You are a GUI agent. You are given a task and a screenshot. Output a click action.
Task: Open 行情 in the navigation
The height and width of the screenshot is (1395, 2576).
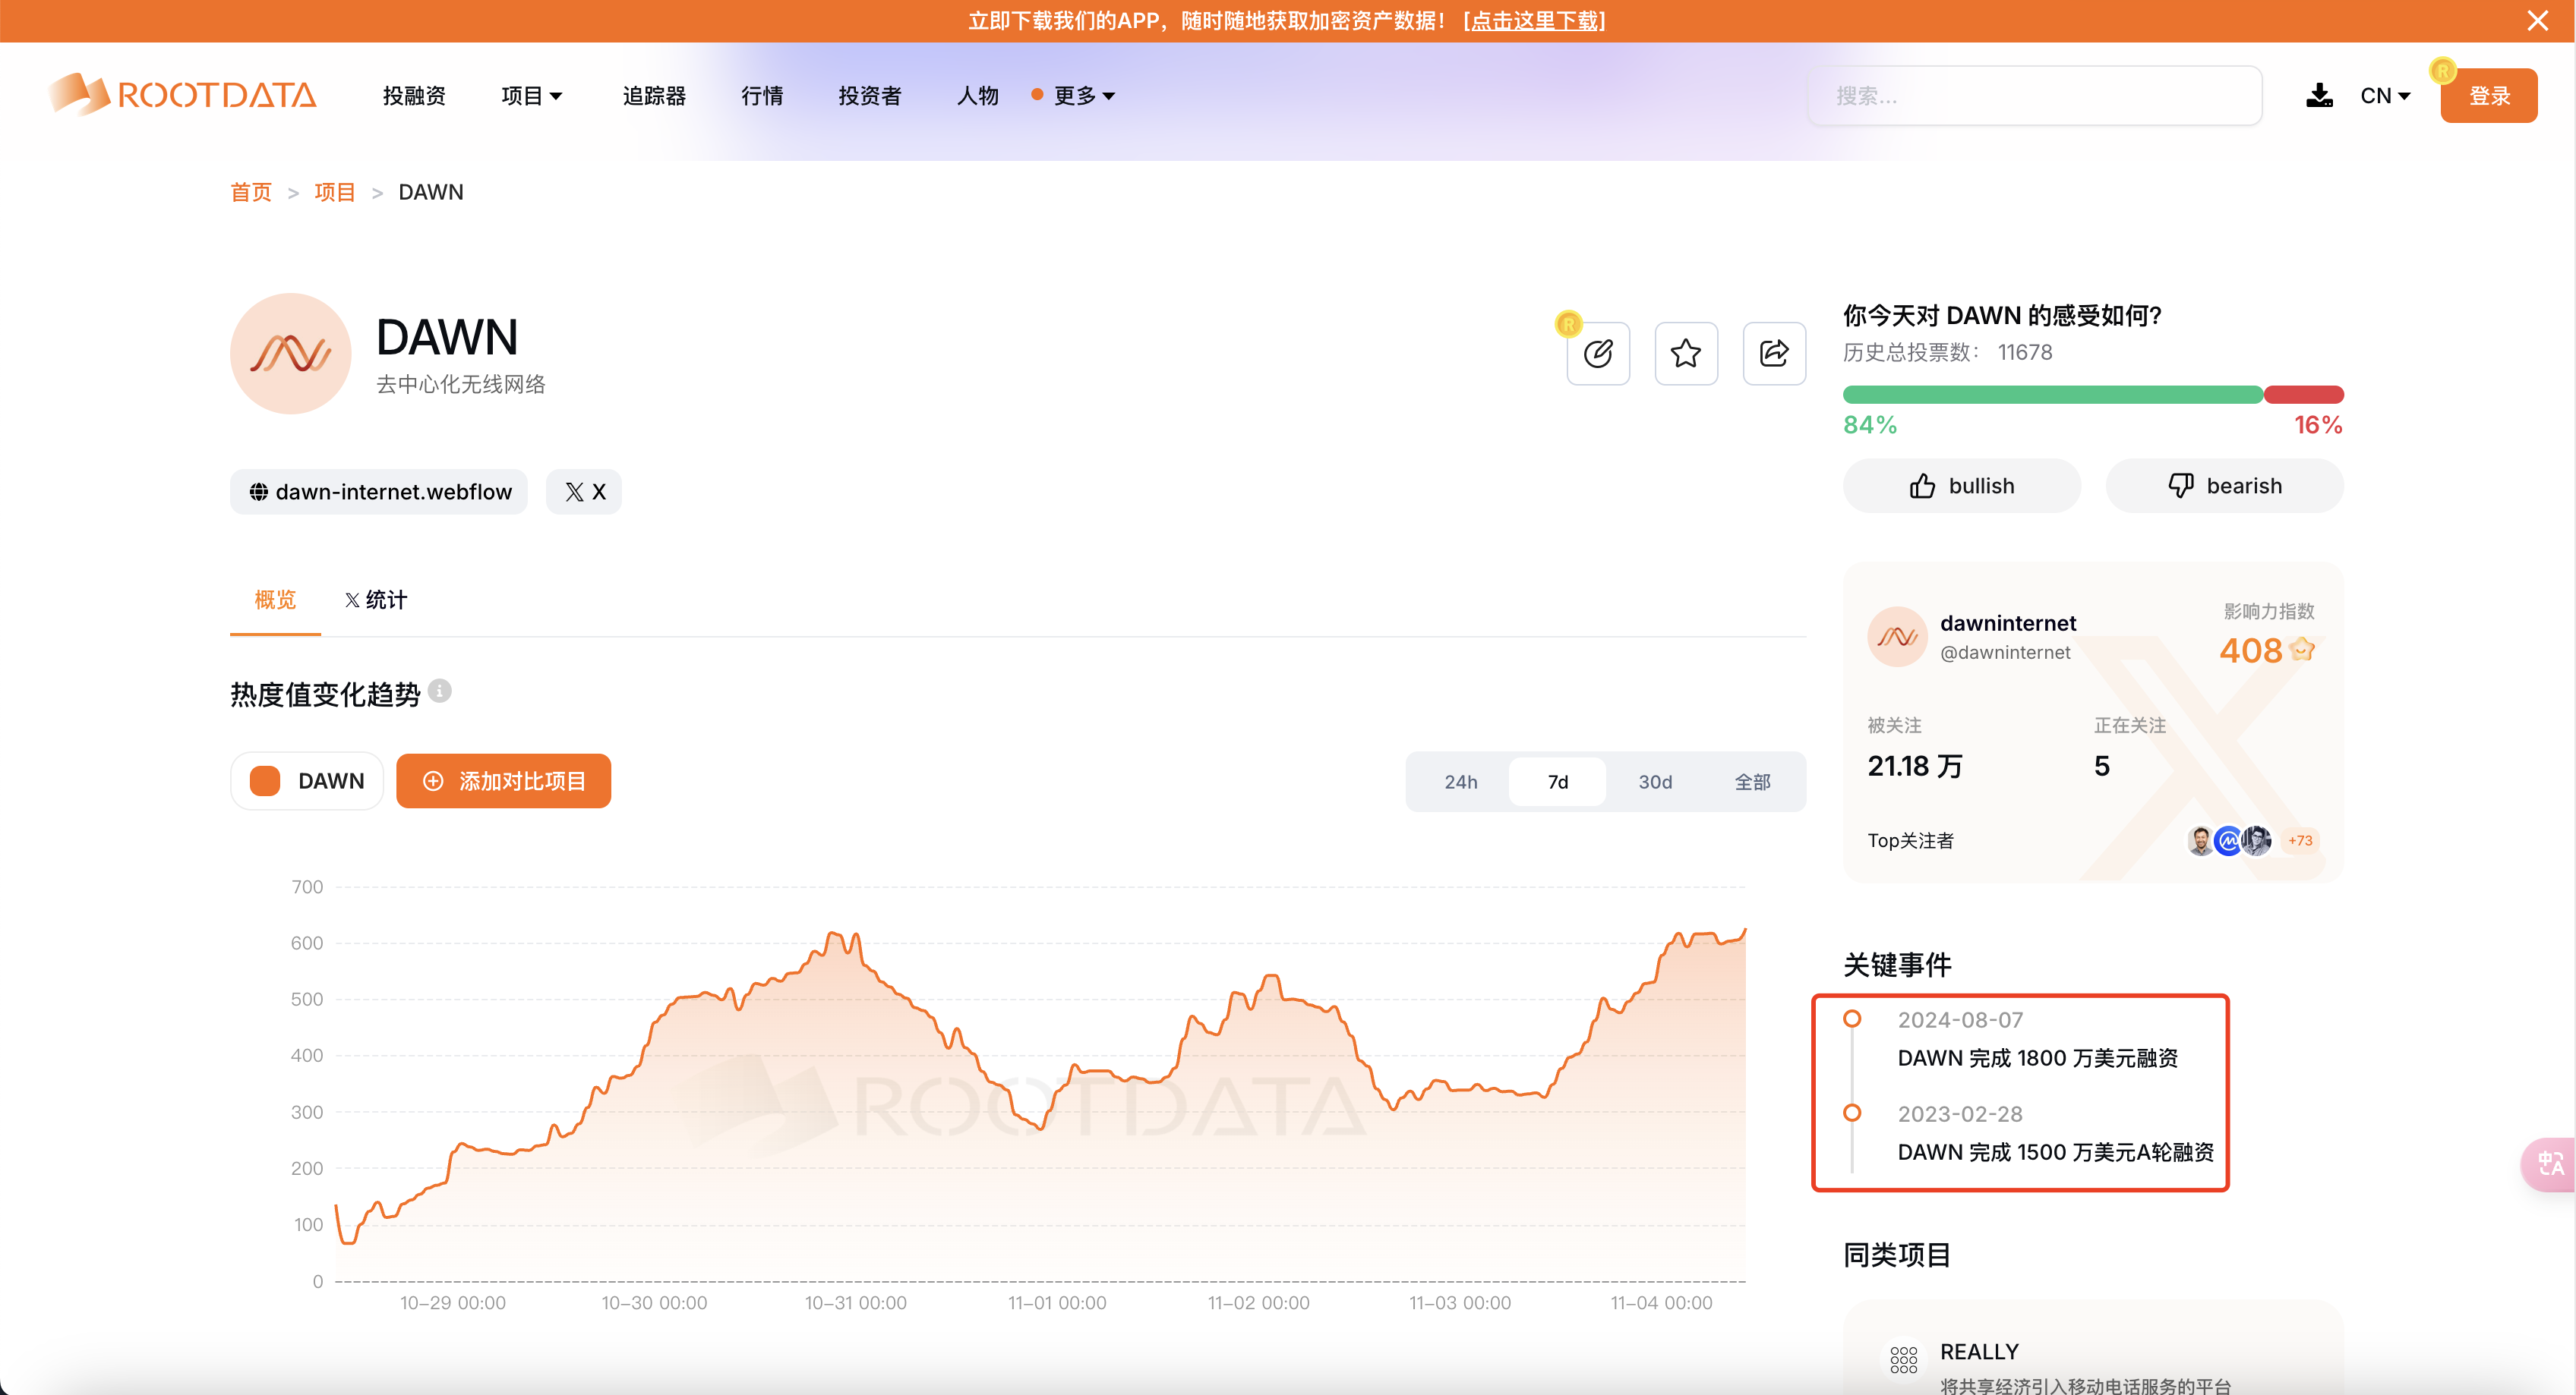[x=762, y=95]
